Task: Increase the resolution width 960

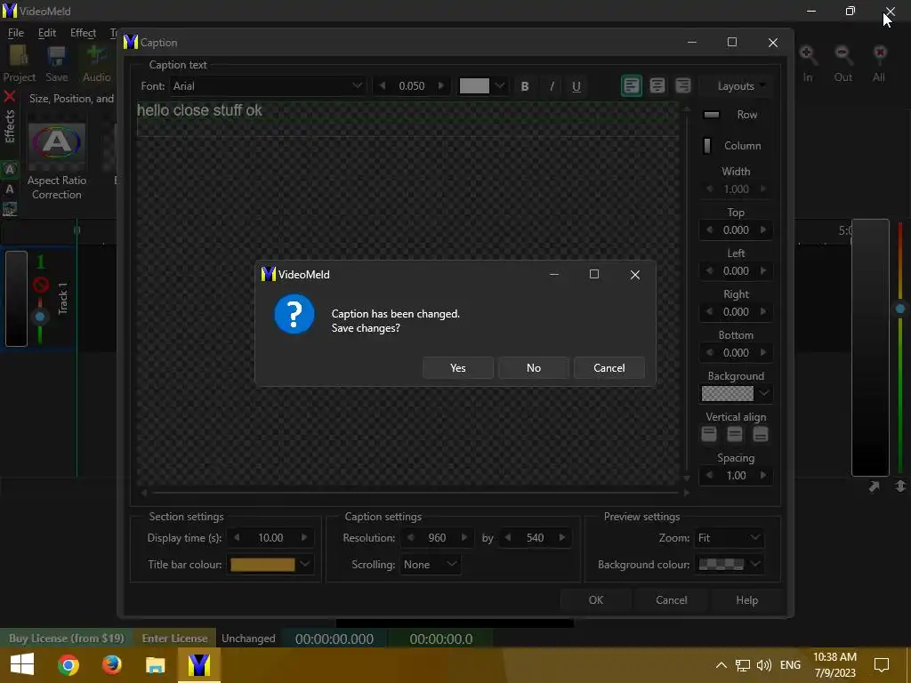Action: tap(464, 538)
